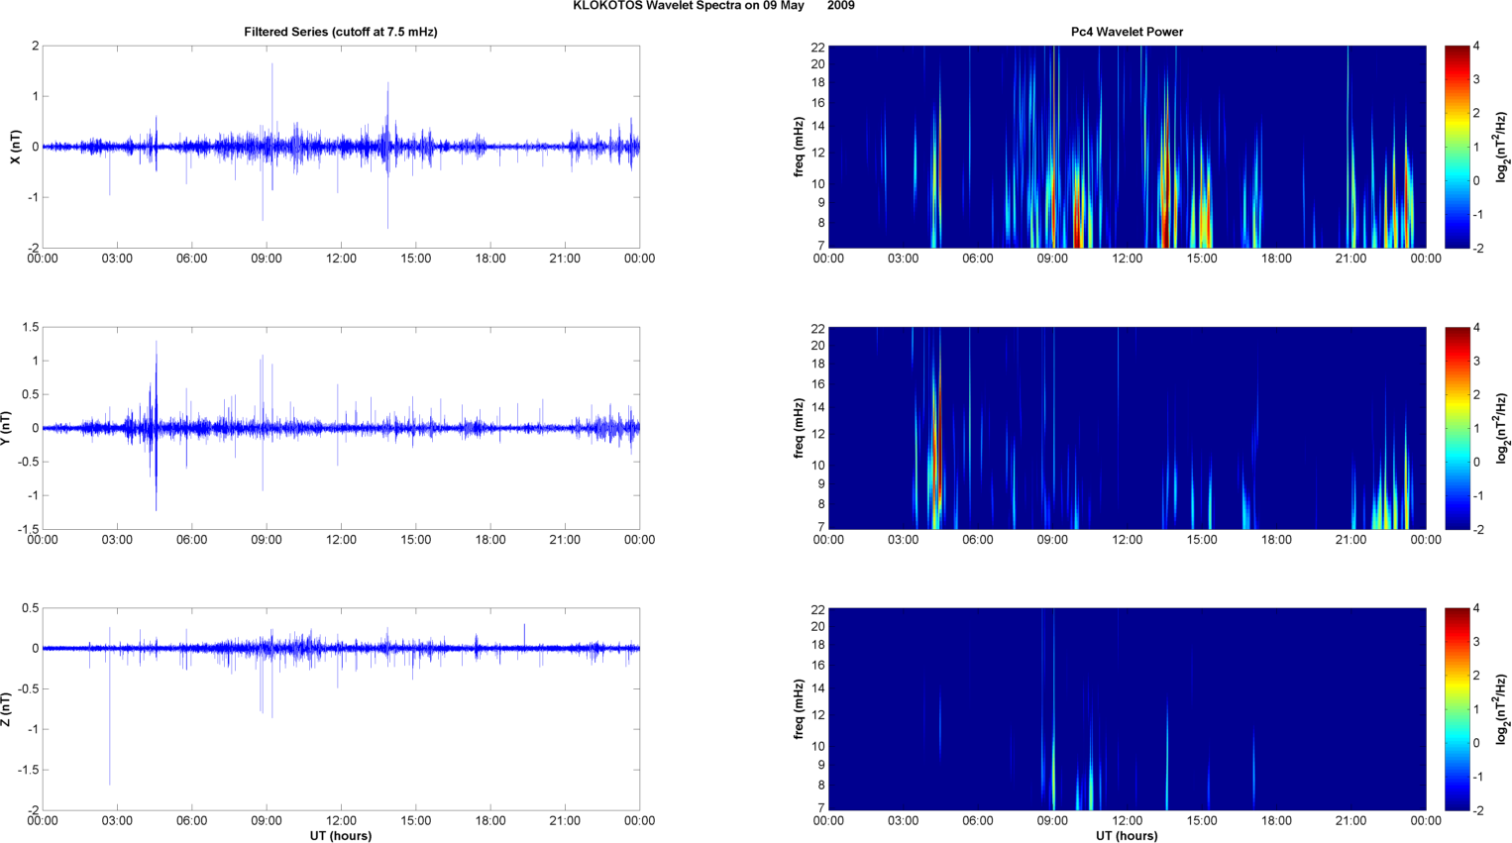The height and width of the screenshot is (843, 1512).
Task: Click the bottom Pc4 wavelet spectrogram
Action: 1127,709
